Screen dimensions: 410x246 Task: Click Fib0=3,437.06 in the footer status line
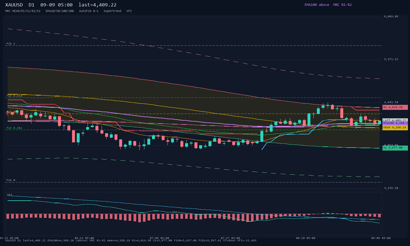point(185,241)
